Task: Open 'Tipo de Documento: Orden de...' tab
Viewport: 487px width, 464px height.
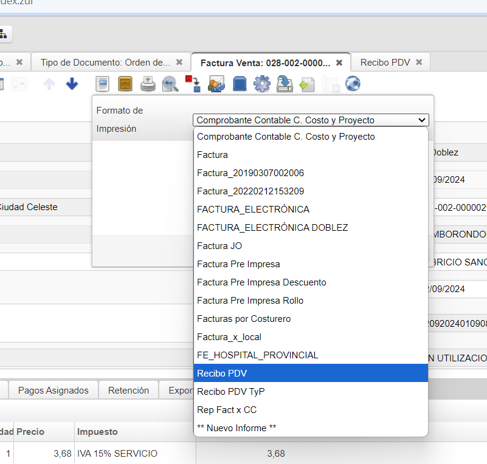Action: coord(105,62)
